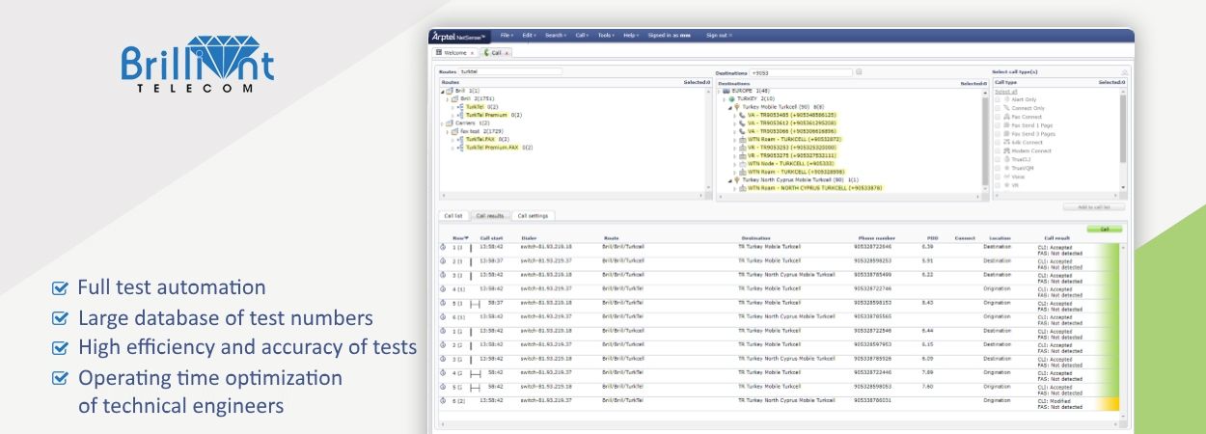Click the Alert Only call type icon
The width and height of the screenshot is (1206, 434).
pyautogui.click(x=1006, y=99)
